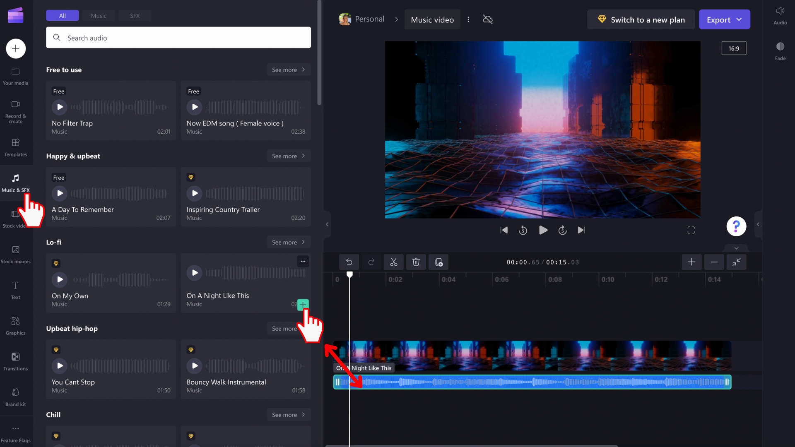Open the Audio panel on the right

[x=780, y=15]
